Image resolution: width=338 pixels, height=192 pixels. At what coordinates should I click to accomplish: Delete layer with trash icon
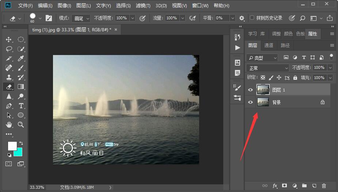324,186
